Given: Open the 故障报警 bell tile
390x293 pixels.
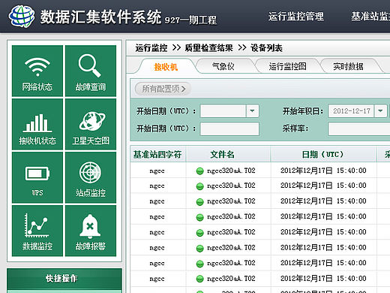Looking at the screenshot, I should click(91, 231).
